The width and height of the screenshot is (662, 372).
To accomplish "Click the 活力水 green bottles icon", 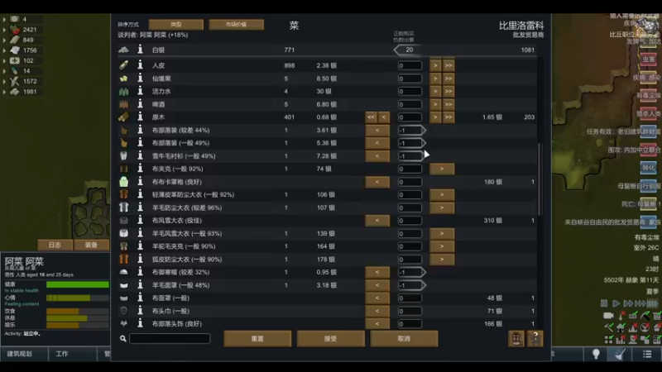I will [123, 91].
